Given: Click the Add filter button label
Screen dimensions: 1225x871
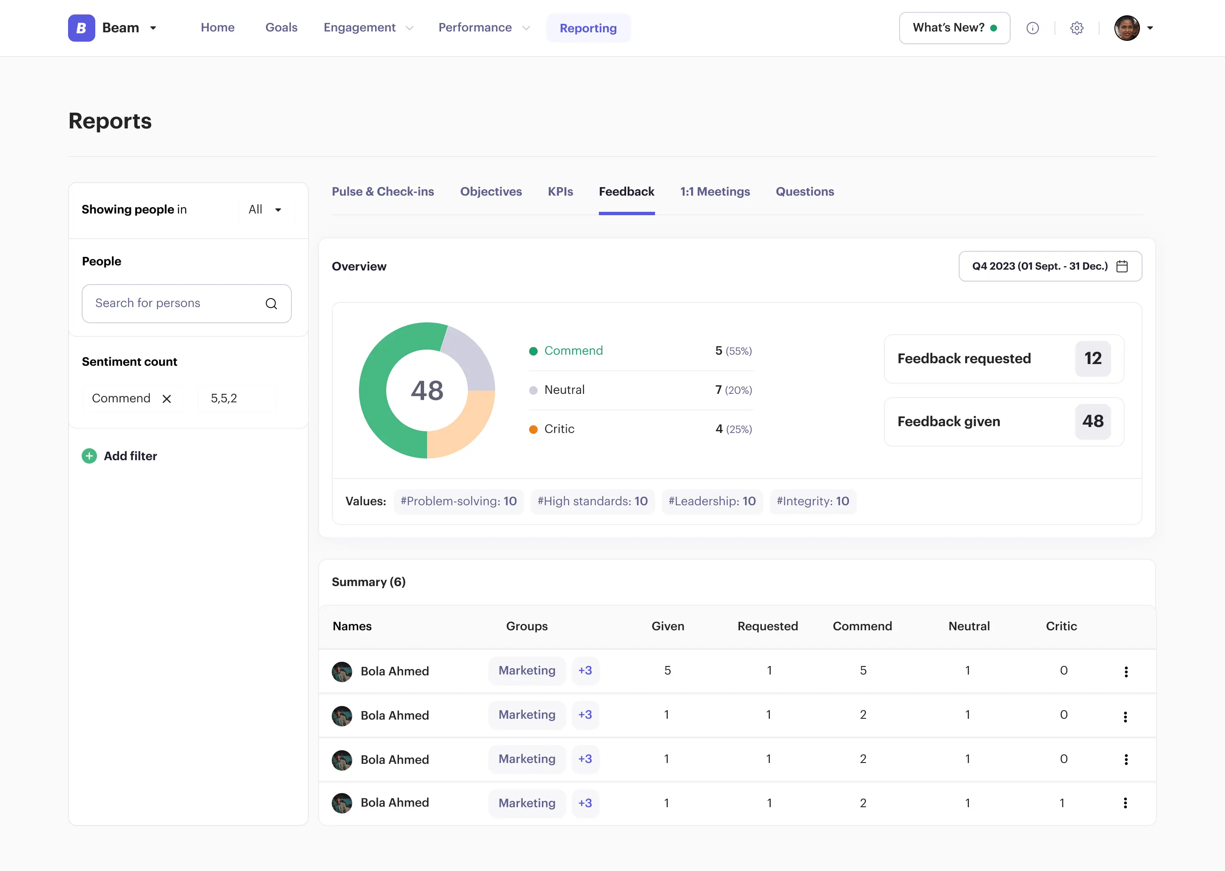Looking at the screenshot, I should coord(130,456).
